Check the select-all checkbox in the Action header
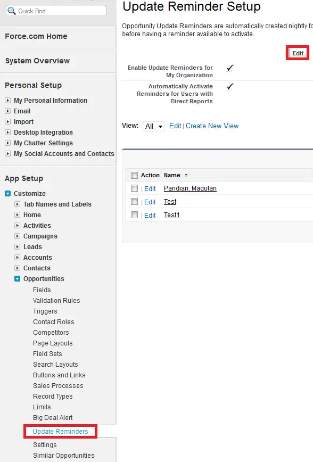The image size is (313, 462). click(x=134, y=175)
